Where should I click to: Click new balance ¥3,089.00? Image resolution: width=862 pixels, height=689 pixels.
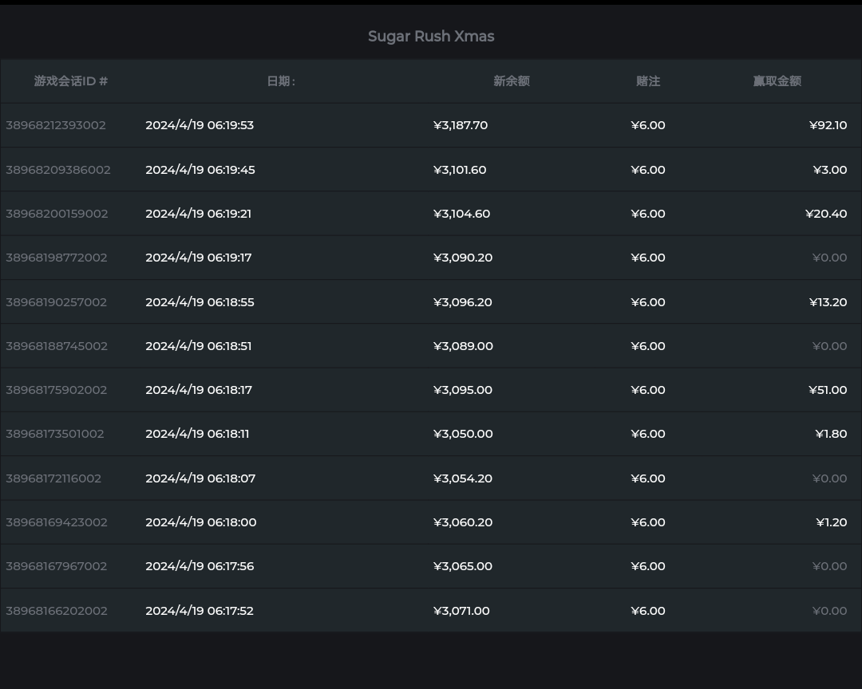pos(463,346)
